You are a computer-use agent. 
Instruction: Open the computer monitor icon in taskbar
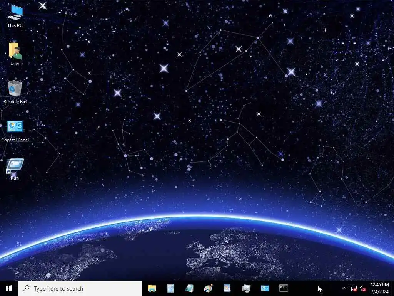[x=246, y=288]
